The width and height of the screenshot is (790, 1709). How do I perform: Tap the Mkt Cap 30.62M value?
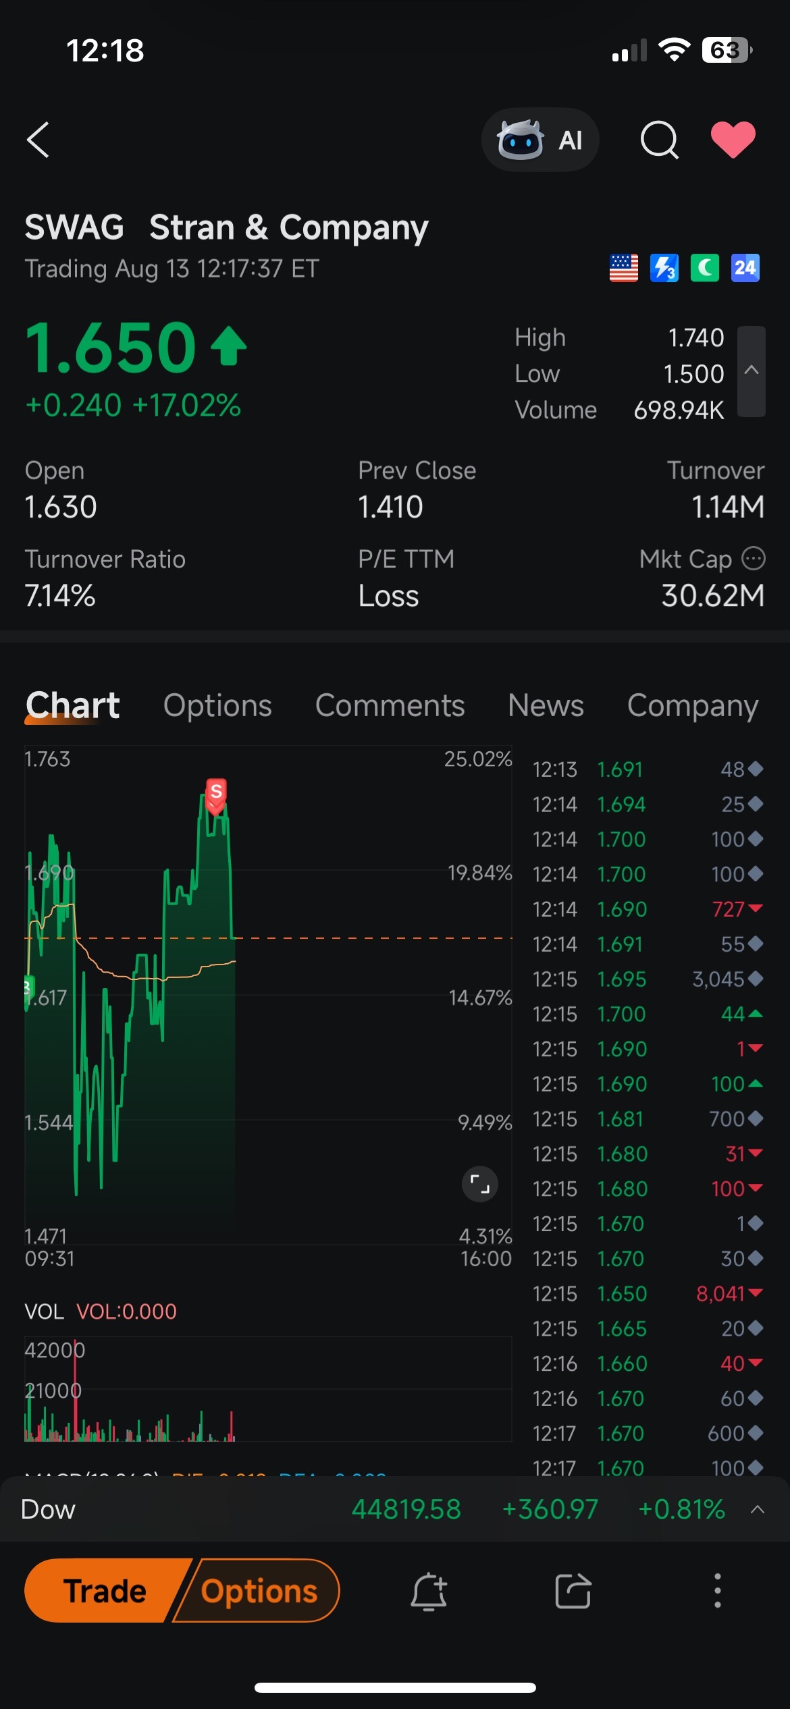pyautogui.click(x=713, y=595)
